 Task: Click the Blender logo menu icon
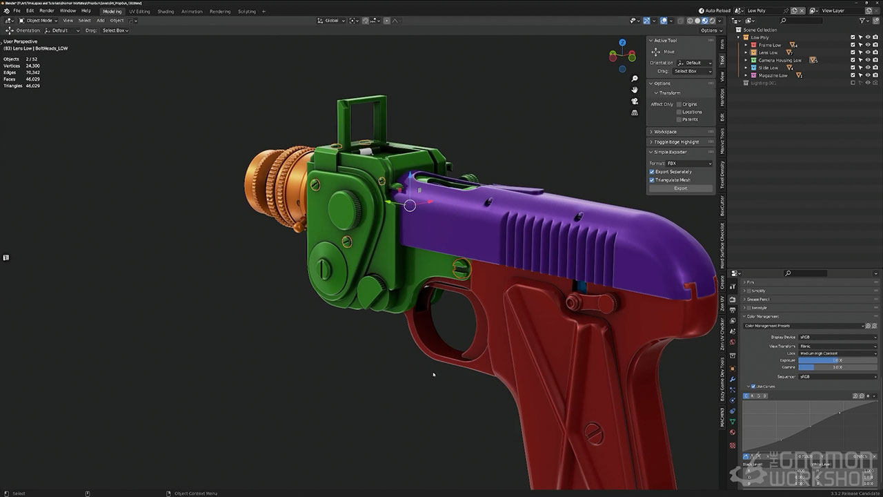click(7, 11)
